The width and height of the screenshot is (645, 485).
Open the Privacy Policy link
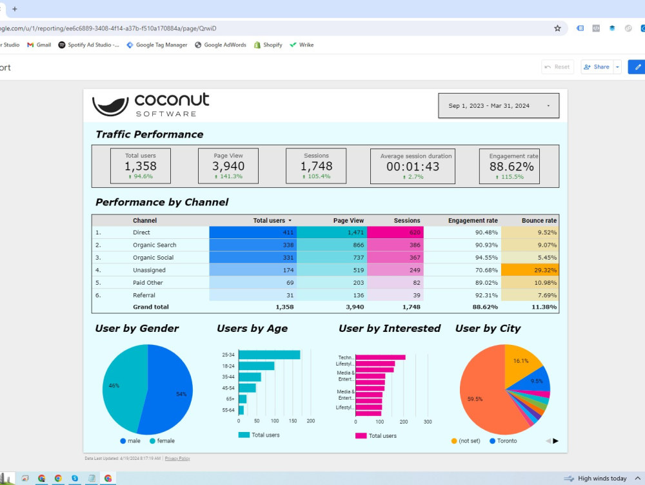pos(177,459)
